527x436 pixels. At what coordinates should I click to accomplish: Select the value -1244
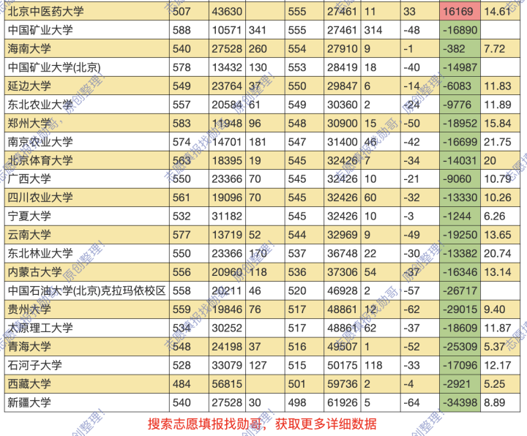click(x=460, y=216)
